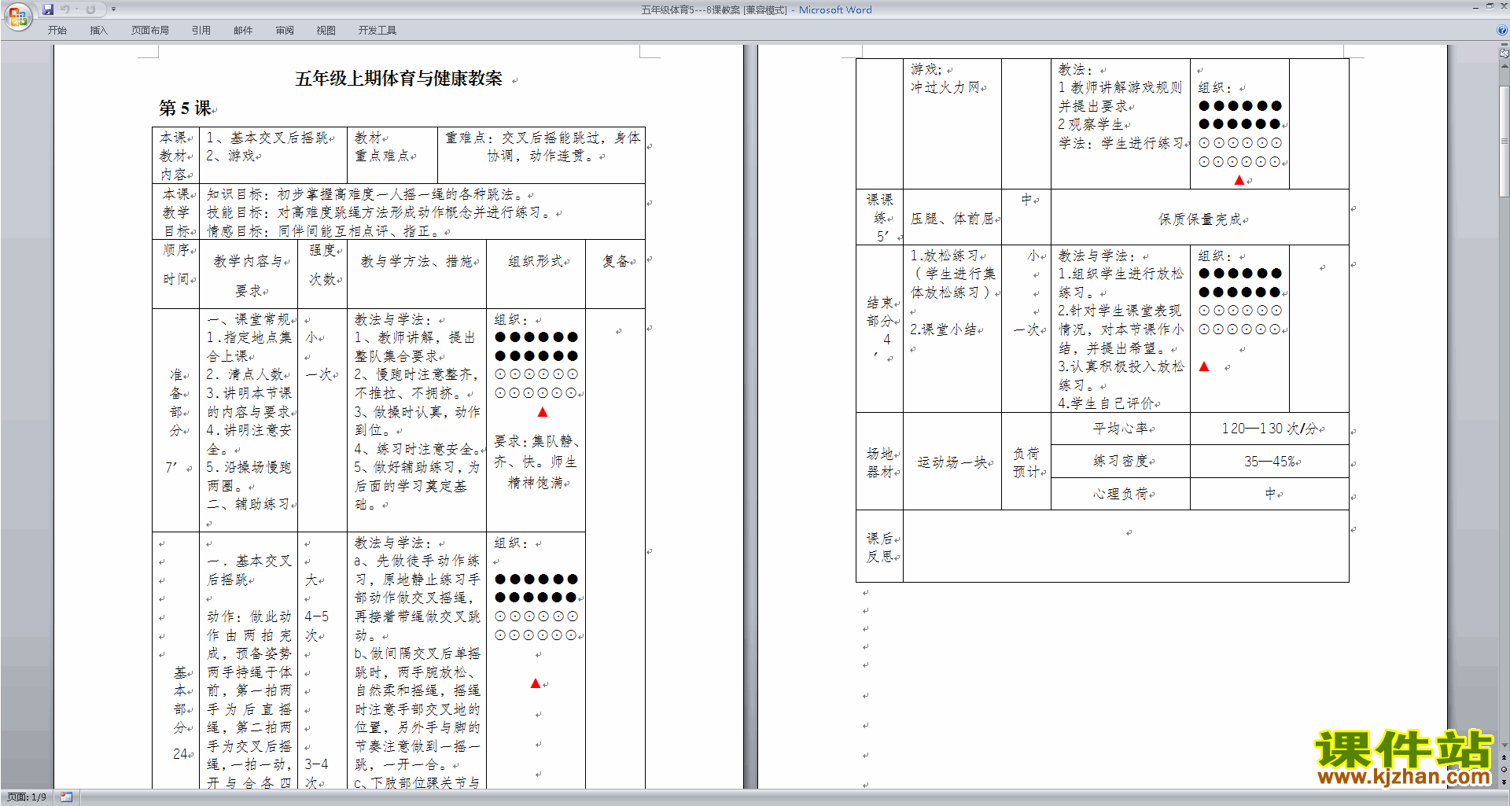
Task: Click the cell 课后反思
Action: pyautogui.click(x=880, y=547)
